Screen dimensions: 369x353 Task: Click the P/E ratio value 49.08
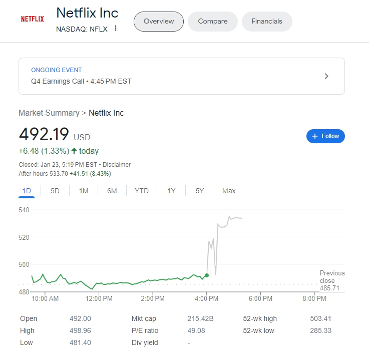pyautogui.click(x=196, y=330)
